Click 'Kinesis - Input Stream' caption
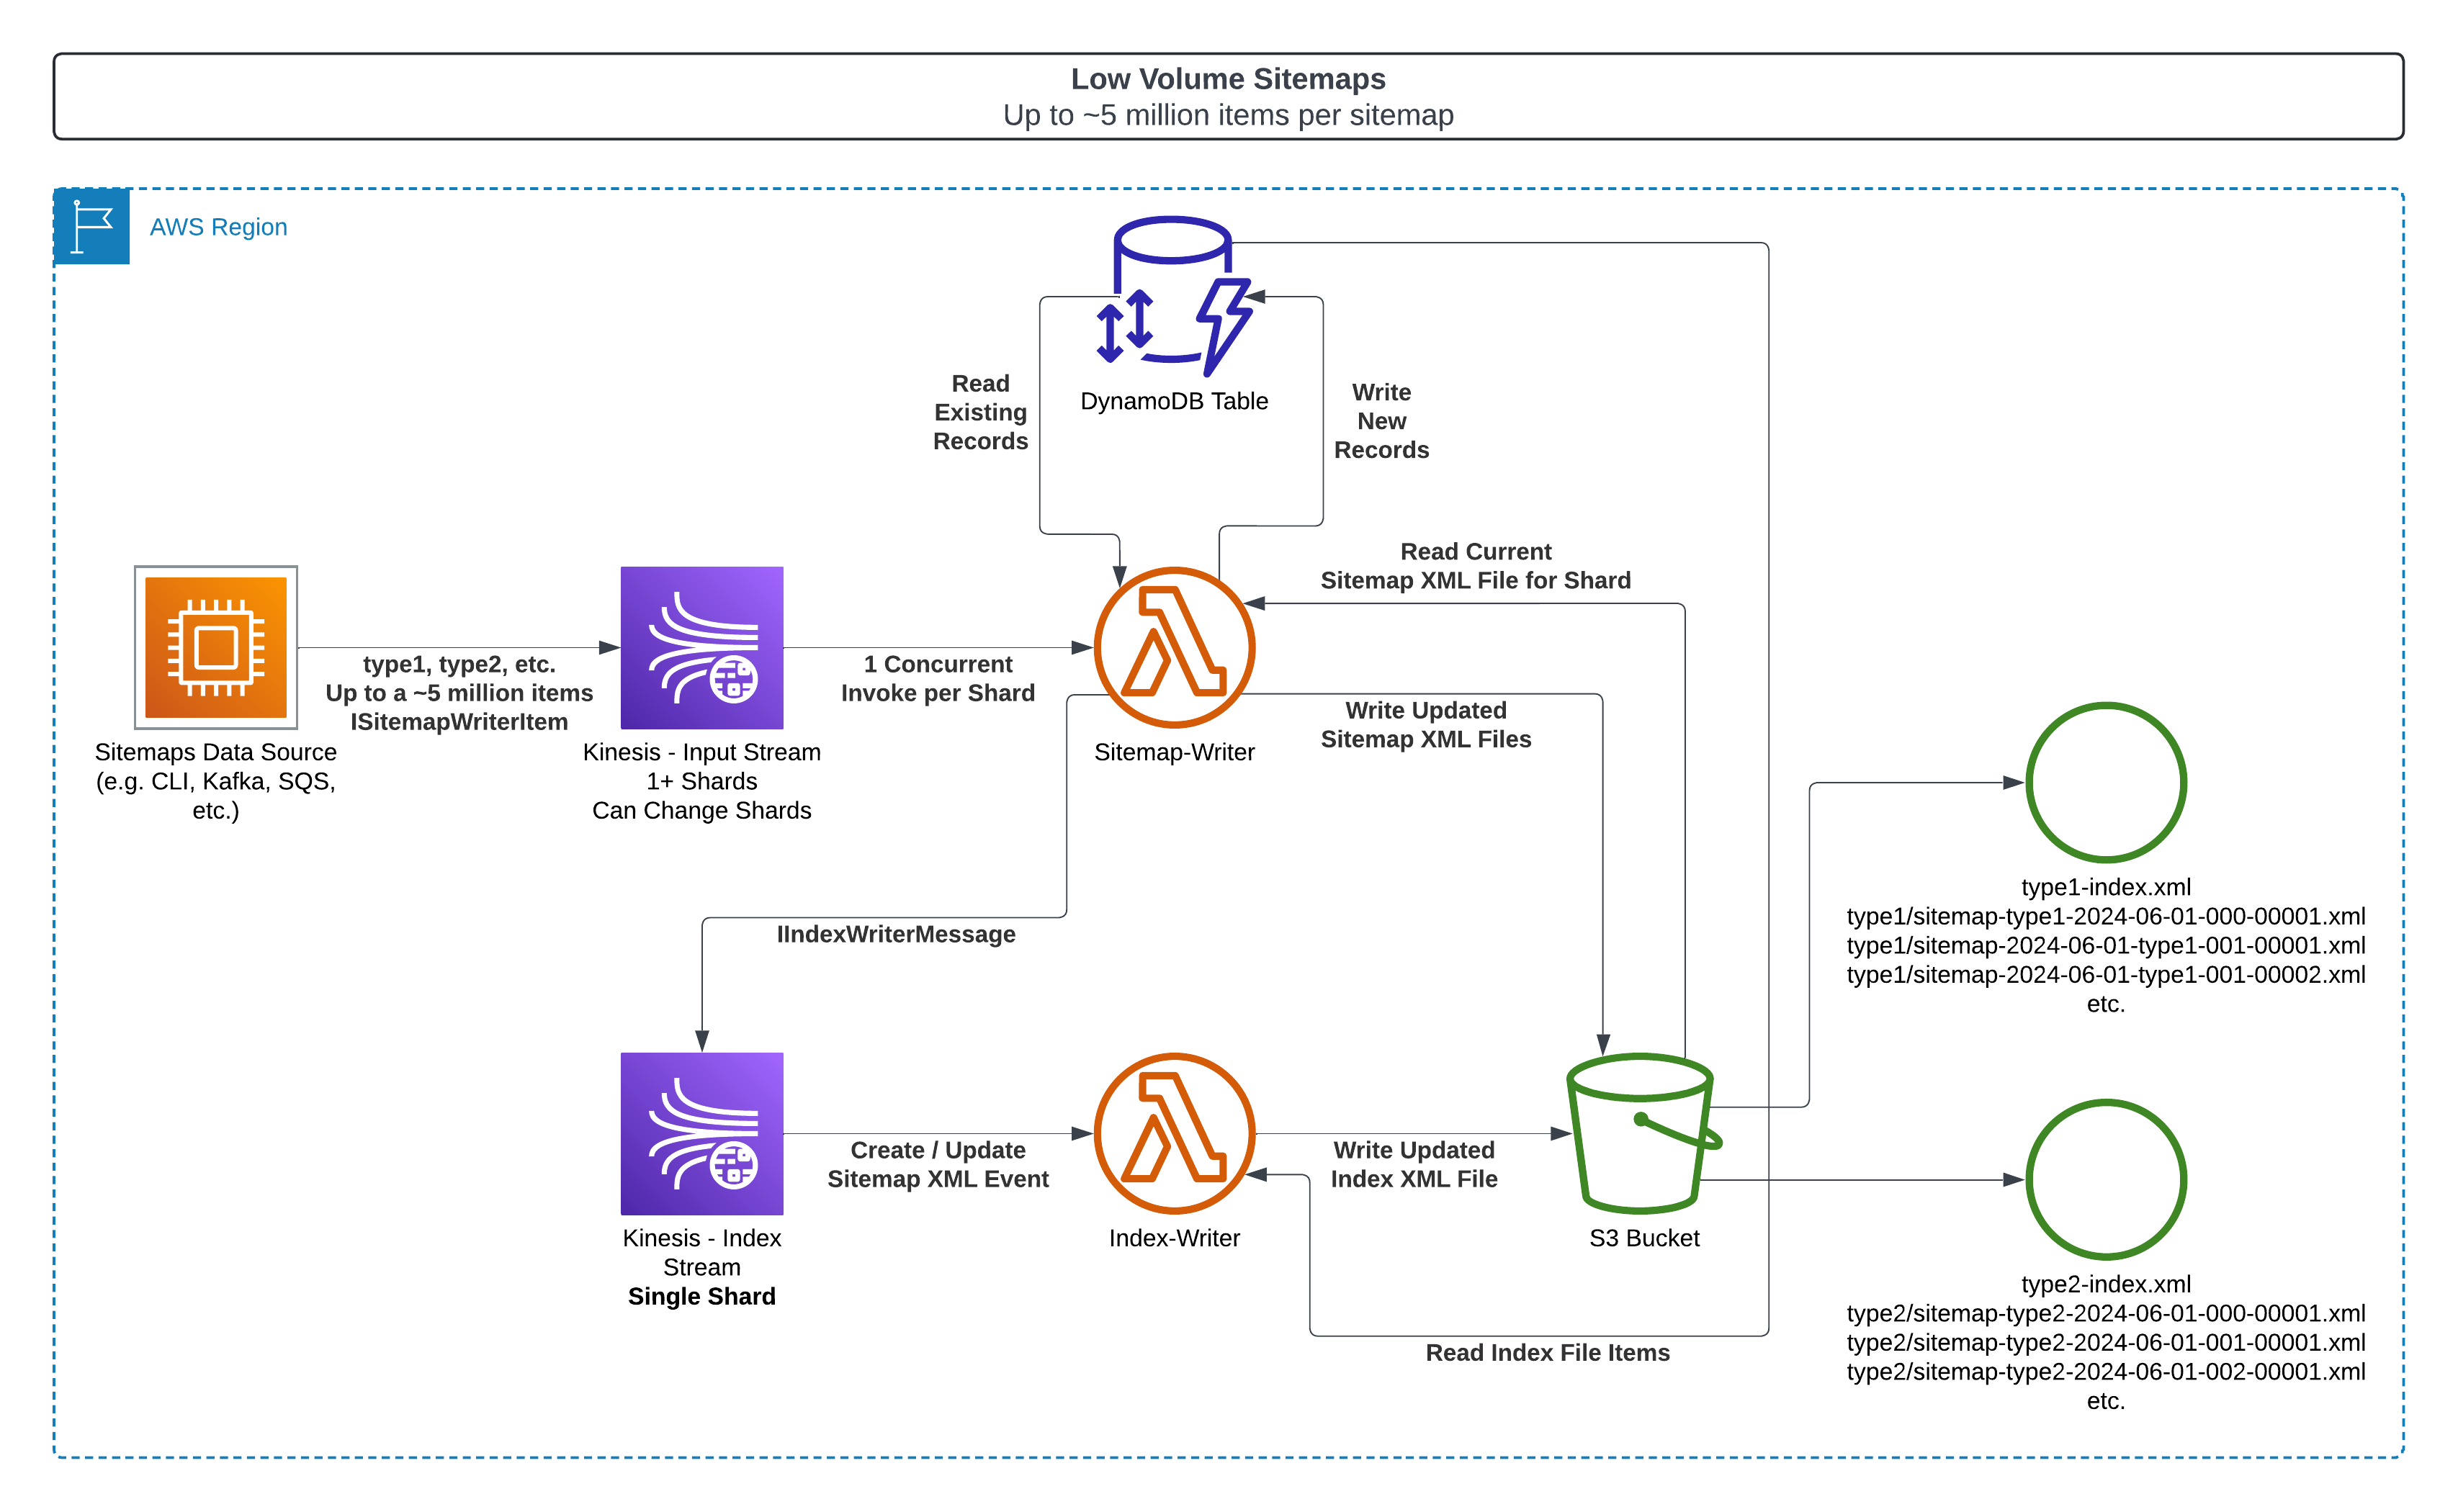2458x1512 pixels. pyautogui.click(x=702, y=752)
